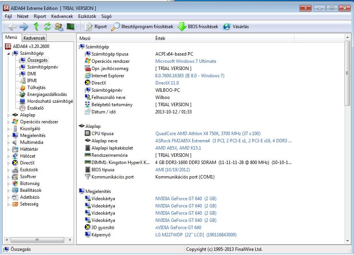Screen dimensions: 354x255
Task: Click the Adatbázis tree item icon
Action: pos(15,197)
